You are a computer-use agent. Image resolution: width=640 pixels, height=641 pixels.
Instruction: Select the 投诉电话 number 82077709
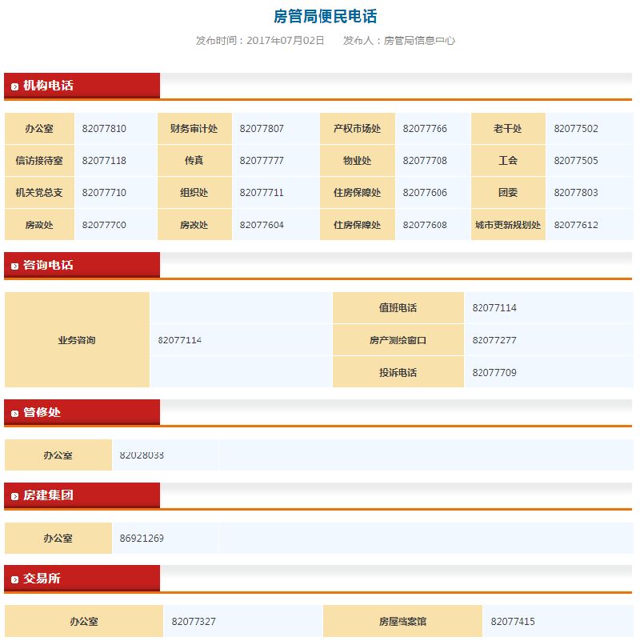point(494,372)
